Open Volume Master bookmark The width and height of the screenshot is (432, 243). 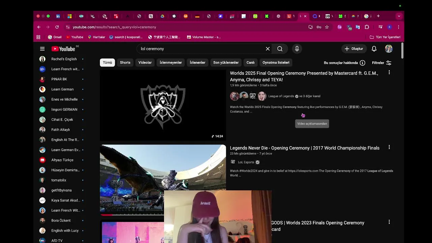tap(204, 37)
